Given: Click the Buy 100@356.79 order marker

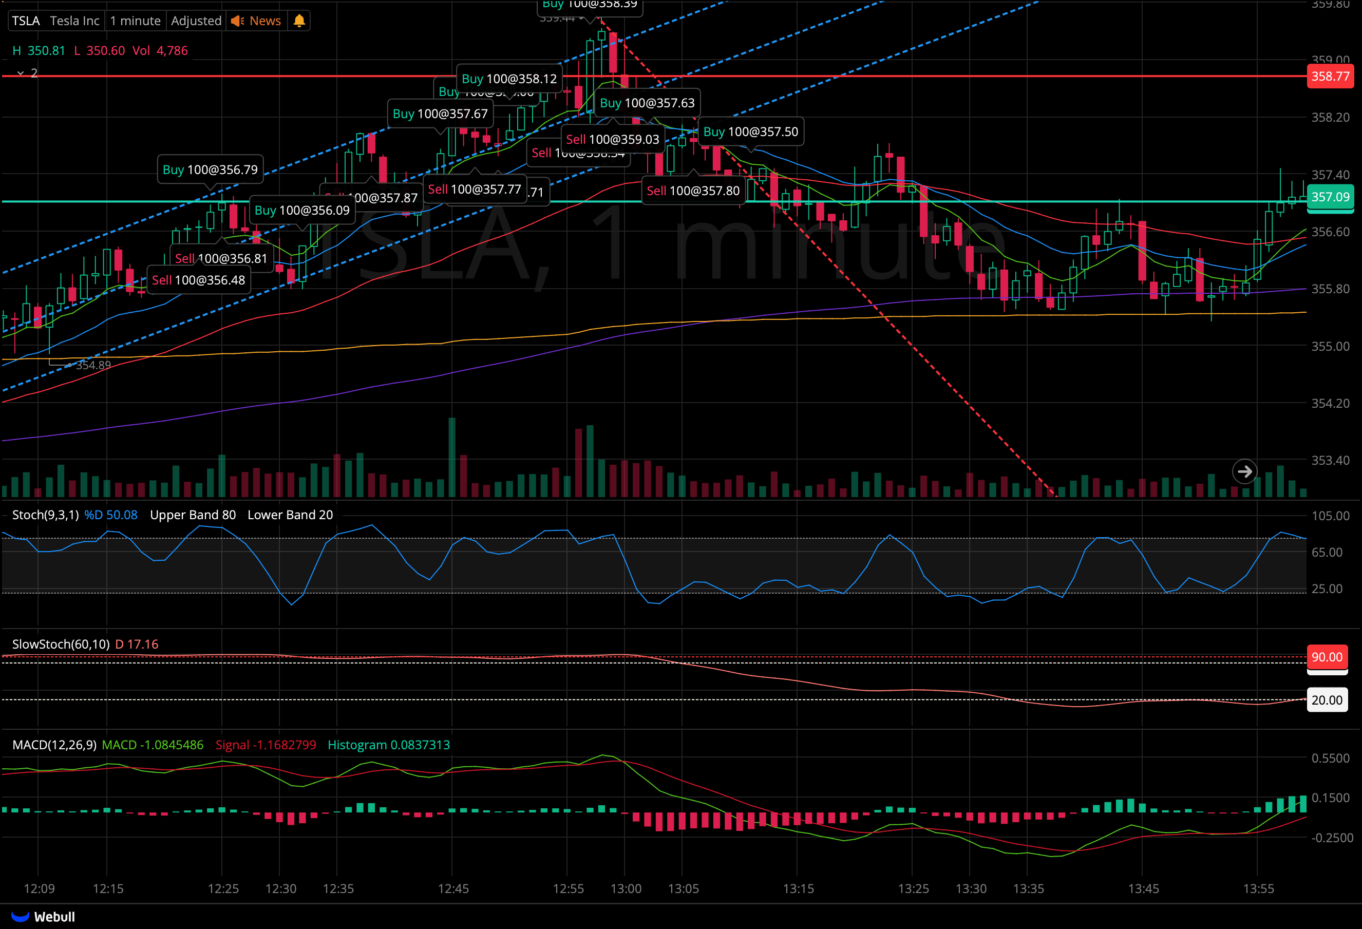Looking at the screenshot, I should pyautogui.click(x=210, y=170).
